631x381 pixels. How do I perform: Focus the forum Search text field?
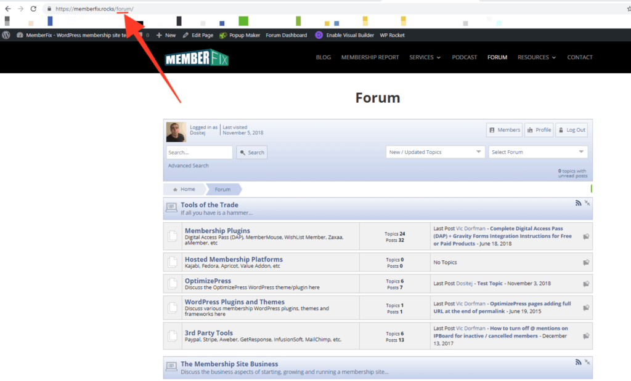pyautogui.click(x=199, y=153)
